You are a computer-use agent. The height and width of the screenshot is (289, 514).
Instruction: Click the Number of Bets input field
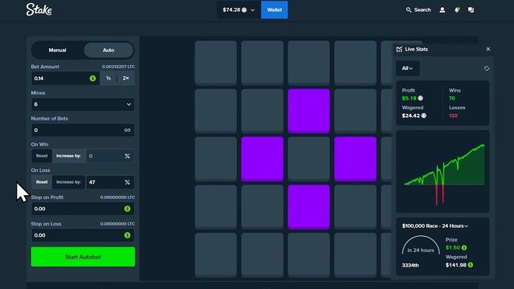[x=83, y=130]
